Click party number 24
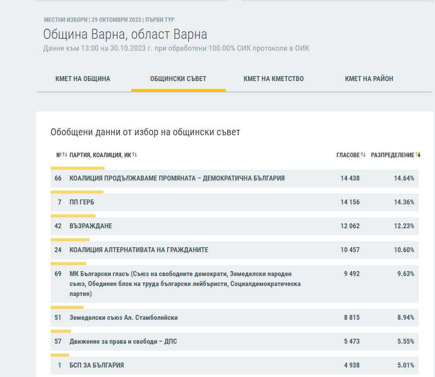Screen dimensions: 435x377 click(x=58, y=250)
